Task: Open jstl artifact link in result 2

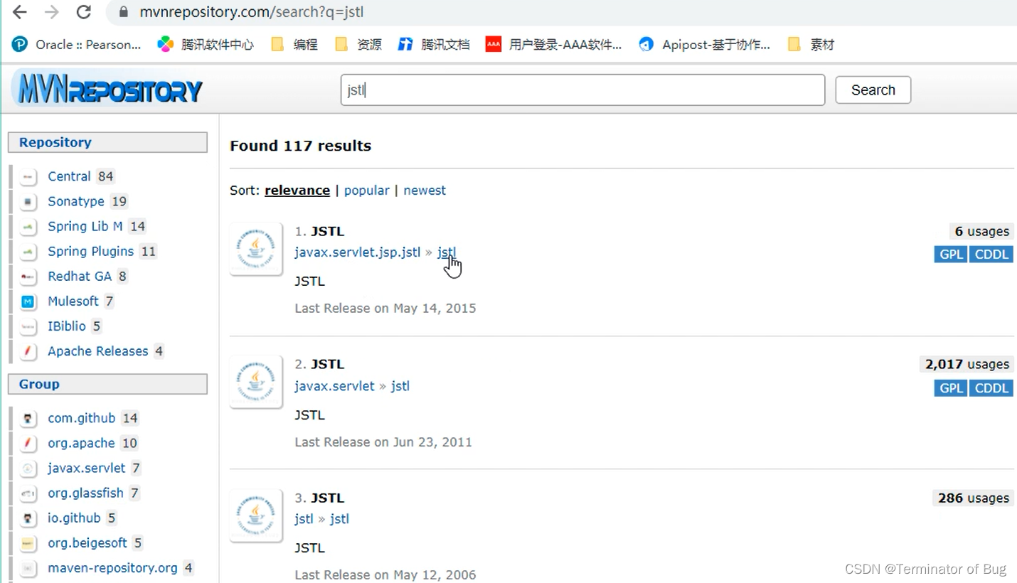Action: (x=400, y=386)
